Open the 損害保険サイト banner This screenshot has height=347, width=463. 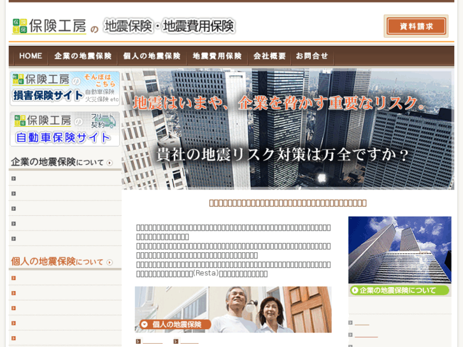[65, 89]
